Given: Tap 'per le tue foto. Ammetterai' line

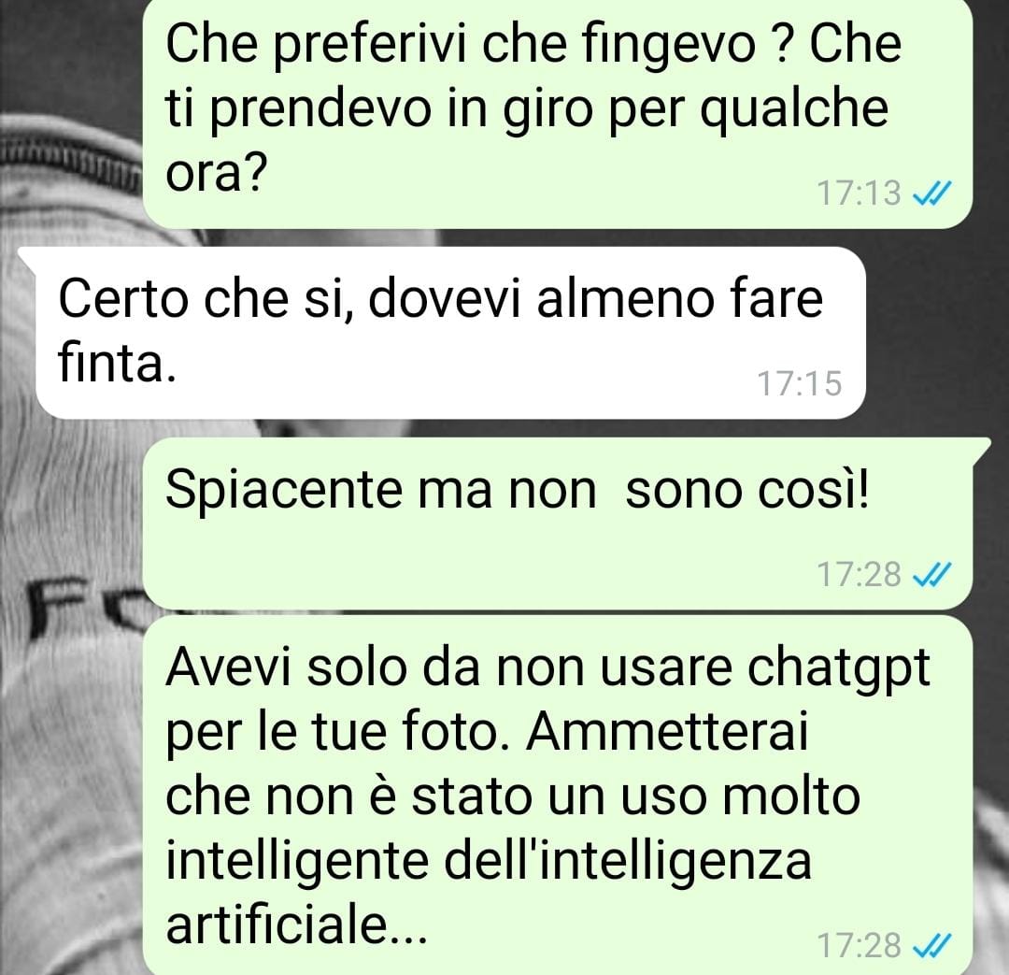Looking at the screenshot, I should tap(487, 734).
